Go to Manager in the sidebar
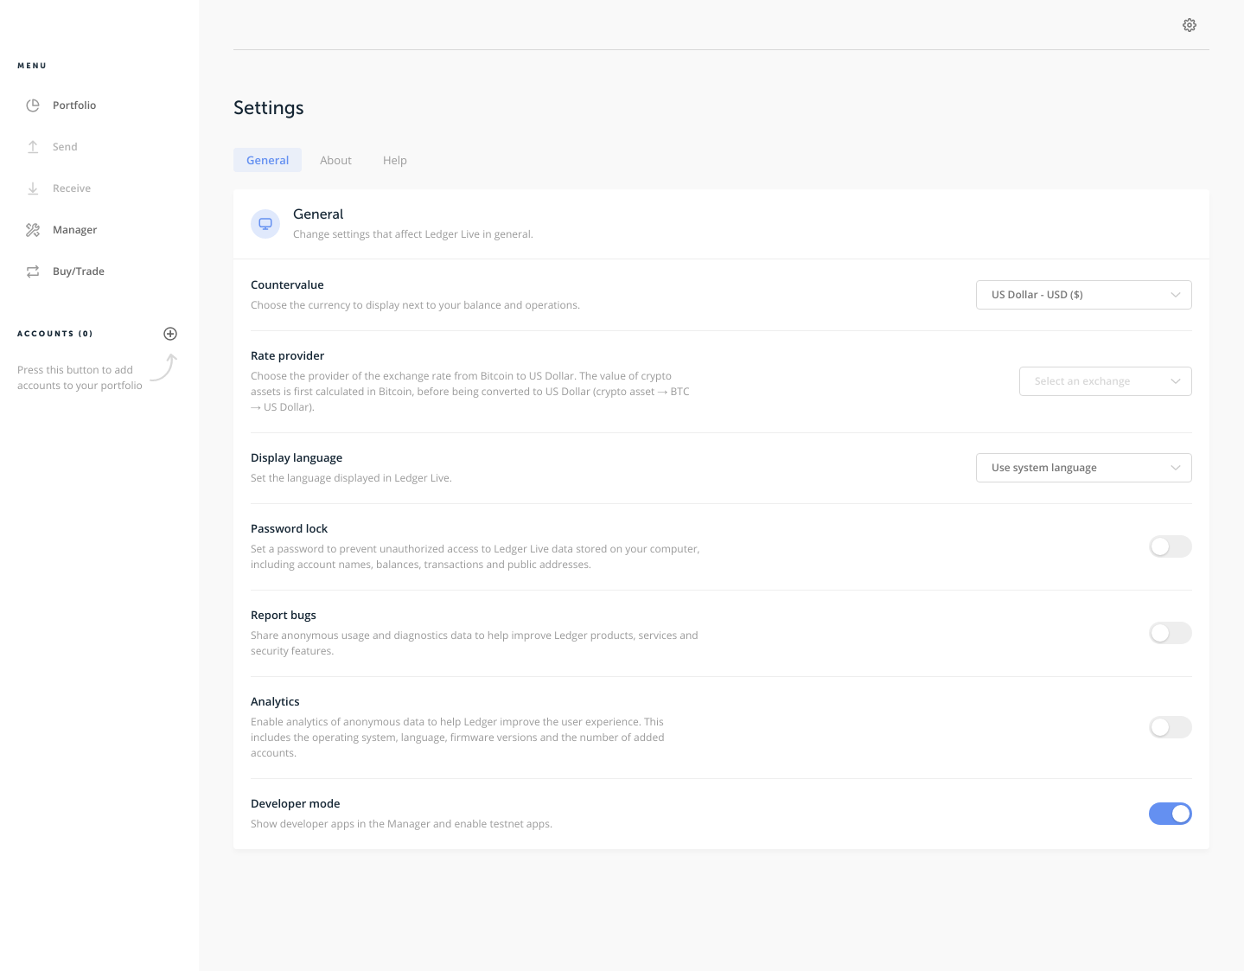The width and height of the screenshot is (1244, 971). 74,230
